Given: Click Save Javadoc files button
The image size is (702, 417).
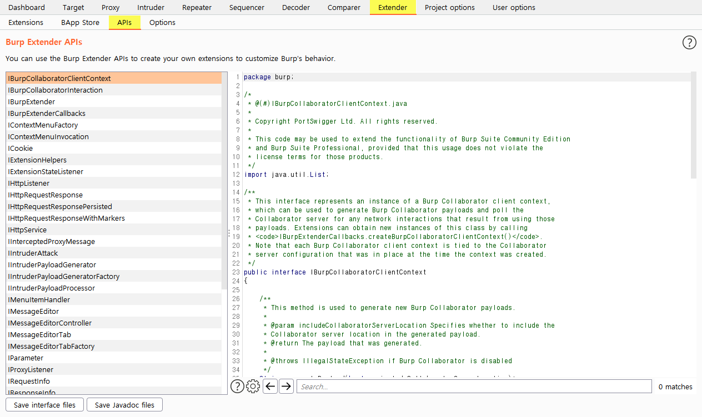Looking at the screenshot, I should 124,405.
